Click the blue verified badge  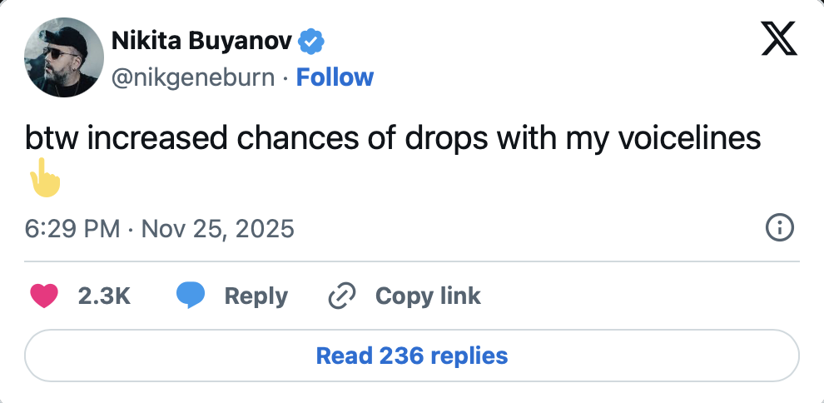coord(312,39)
